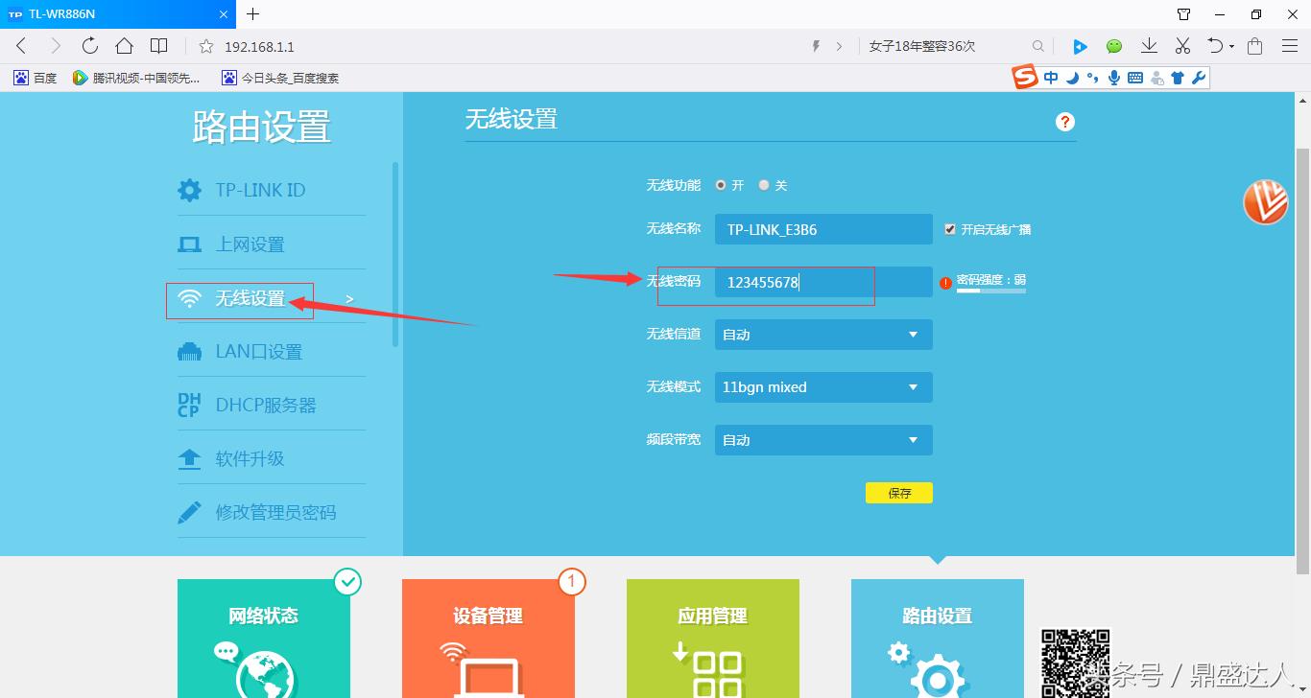Open the help question mark on 无线设置 page
This screenshot has height=698, width=1311.
point(1064,122)
